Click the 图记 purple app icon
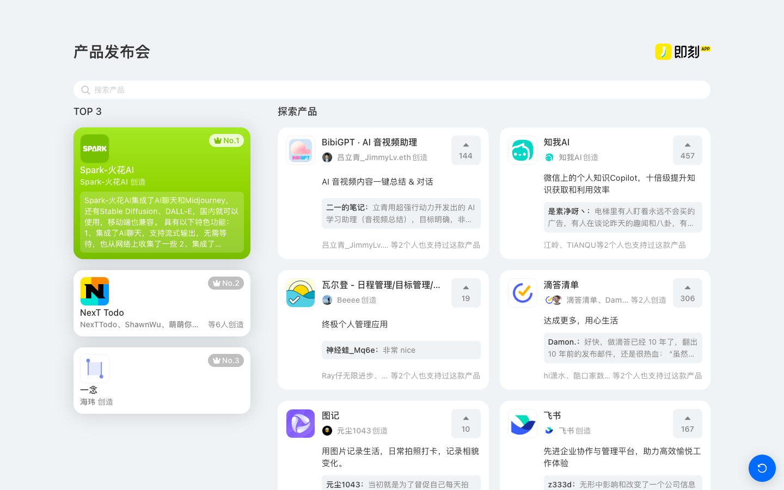784x490 pixels. click(300, 423)
